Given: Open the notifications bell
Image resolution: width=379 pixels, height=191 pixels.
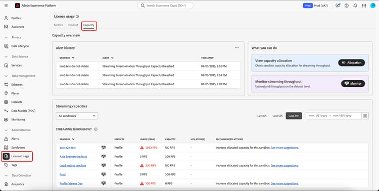Looking at the screenshot, I should pyautogui.click(x=355, y=6).
